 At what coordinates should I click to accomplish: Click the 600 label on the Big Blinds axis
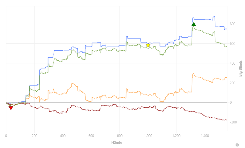click(x=233, y=44)
